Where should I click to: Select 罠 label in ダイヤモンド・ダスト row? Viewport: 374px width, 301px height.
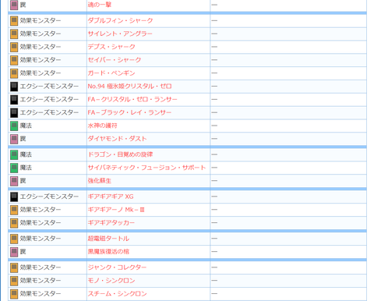23,139
